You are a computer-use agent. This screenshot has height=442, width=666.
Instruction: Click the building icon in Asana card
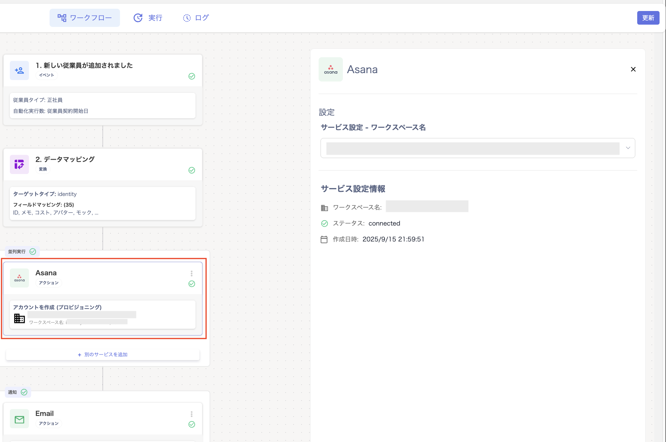click(19, 318)
